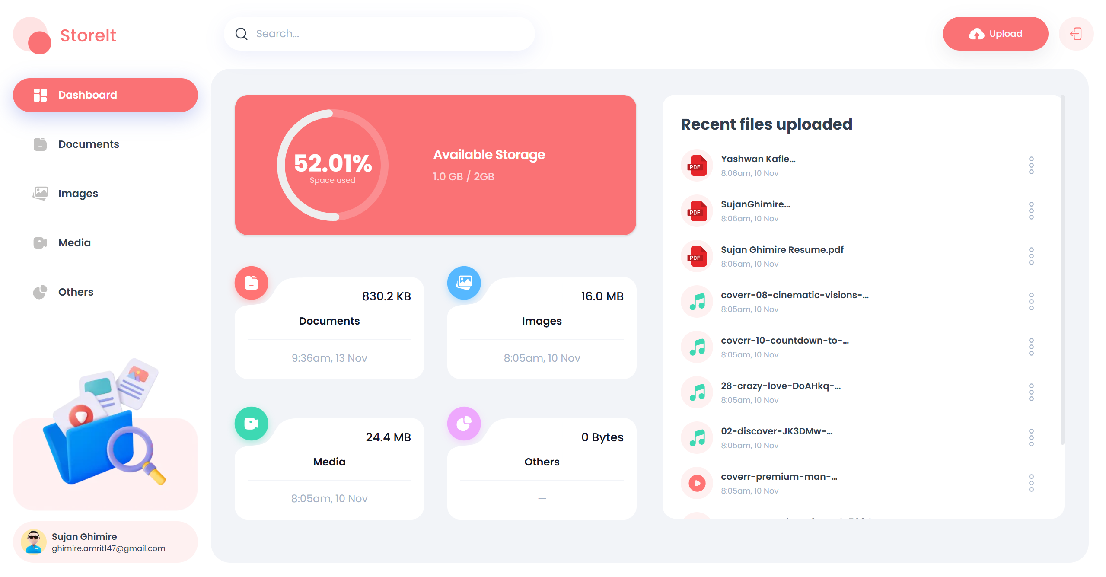This screenshot has width=1106, height=577.
Task: Open options menu for coverr-08-cinematic-visions file
Action: tap(1031, 302)
